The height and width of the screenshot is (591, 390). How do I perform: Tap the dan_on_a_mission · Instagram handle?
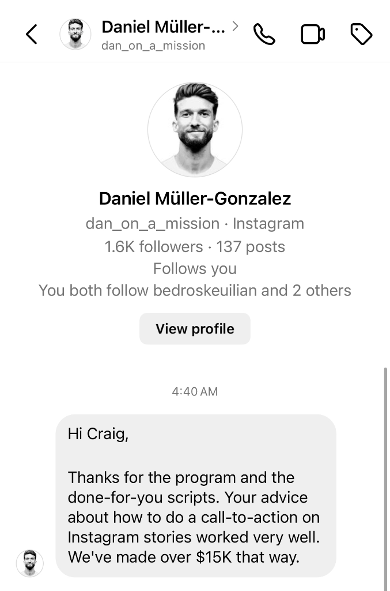tap(195, 223)
